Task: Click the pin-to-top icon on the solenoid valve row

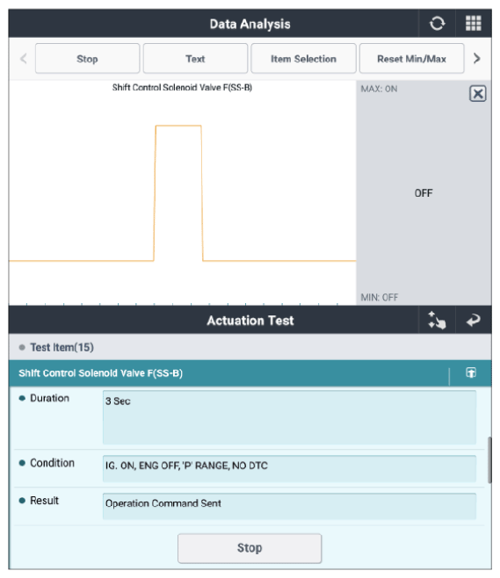Action: [x=470, y=372]
